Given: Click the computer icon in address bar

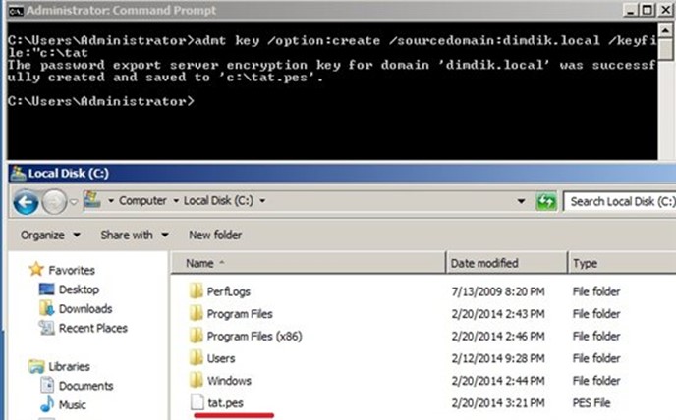Looking at the screenshot, I should pyautogui.click(x=91, y=200).
